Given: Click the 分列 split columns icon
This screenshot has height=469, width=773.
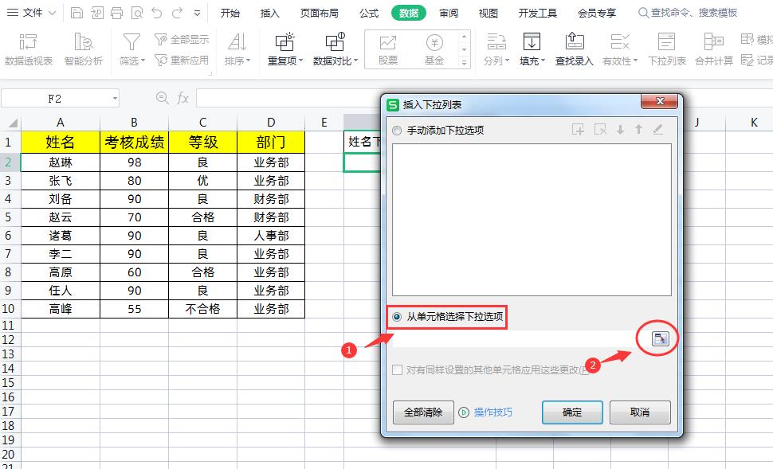Looking at the screenshot, I should coord(496,42).
